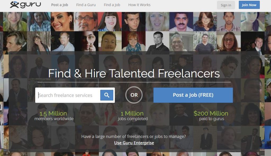Select the photo of woman with teal scarf
Image resolution: width=271 pixels, height=156 pixels.
(133, 41)
